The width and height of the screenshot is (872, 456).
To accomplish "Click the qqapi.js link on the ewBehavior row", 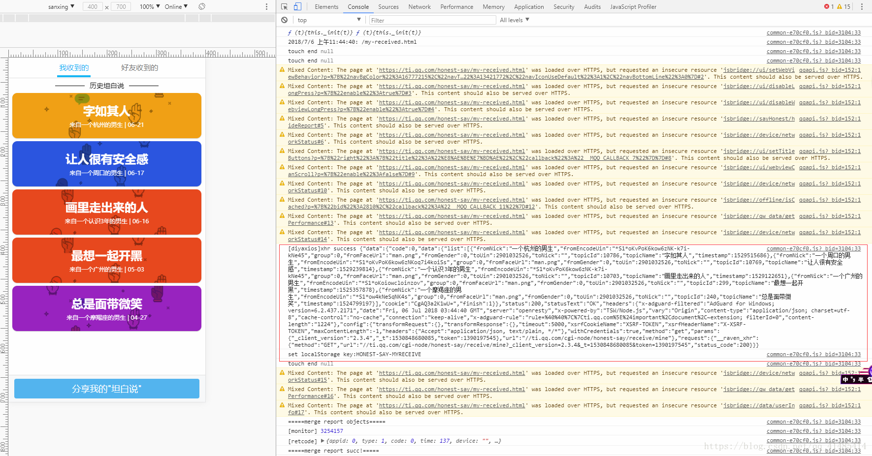I will [x=830, y=70].
